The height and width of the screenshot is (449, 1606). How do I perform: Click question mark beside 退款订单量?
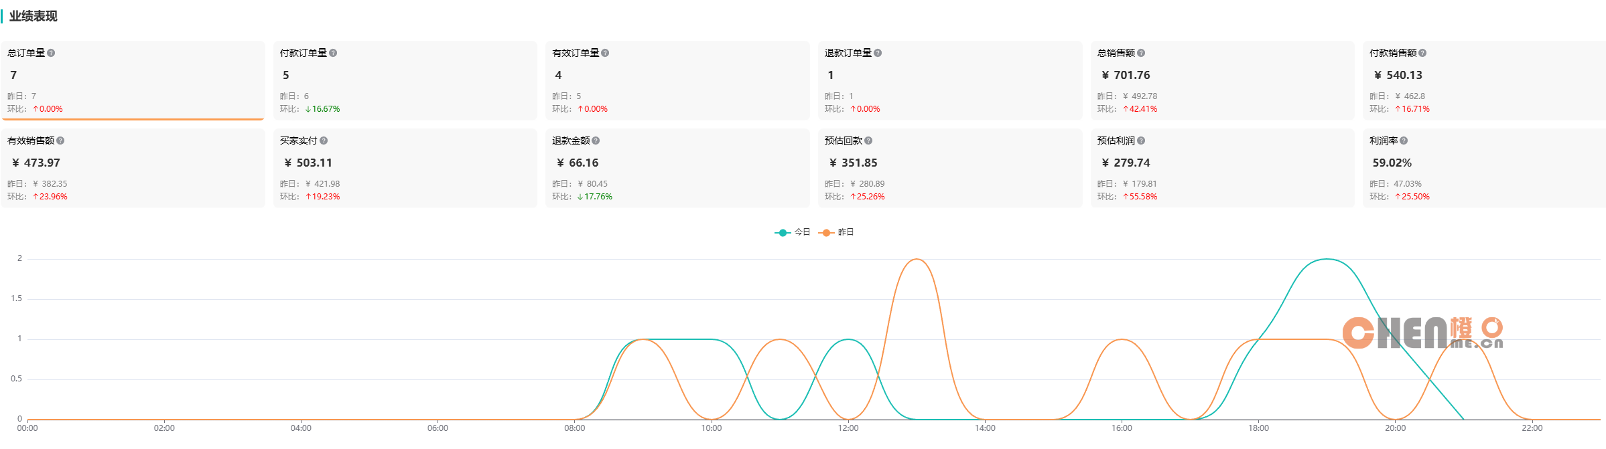point(878,53)
